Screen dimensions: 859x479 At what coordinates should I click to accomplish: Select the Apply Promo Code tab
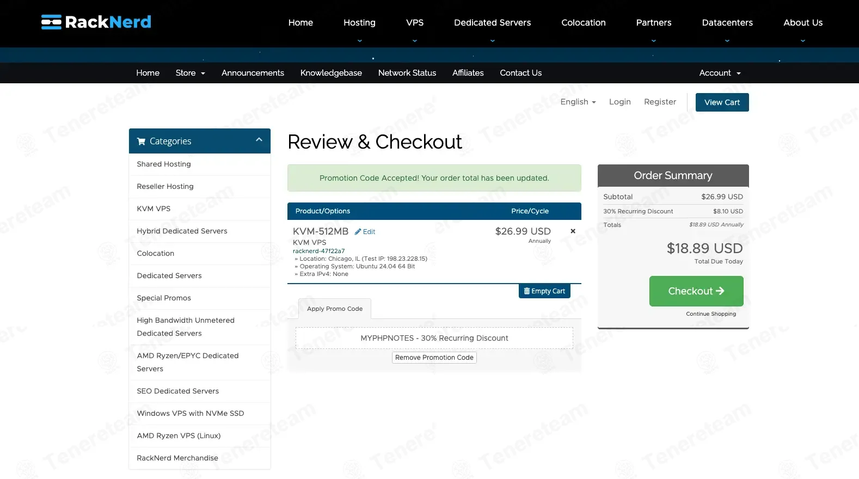pos(335,309)
